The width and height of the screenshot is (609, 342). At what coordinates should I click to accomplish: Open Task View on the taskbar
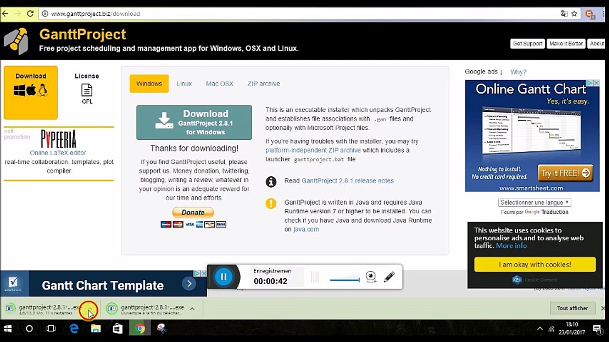pos(51,329)
